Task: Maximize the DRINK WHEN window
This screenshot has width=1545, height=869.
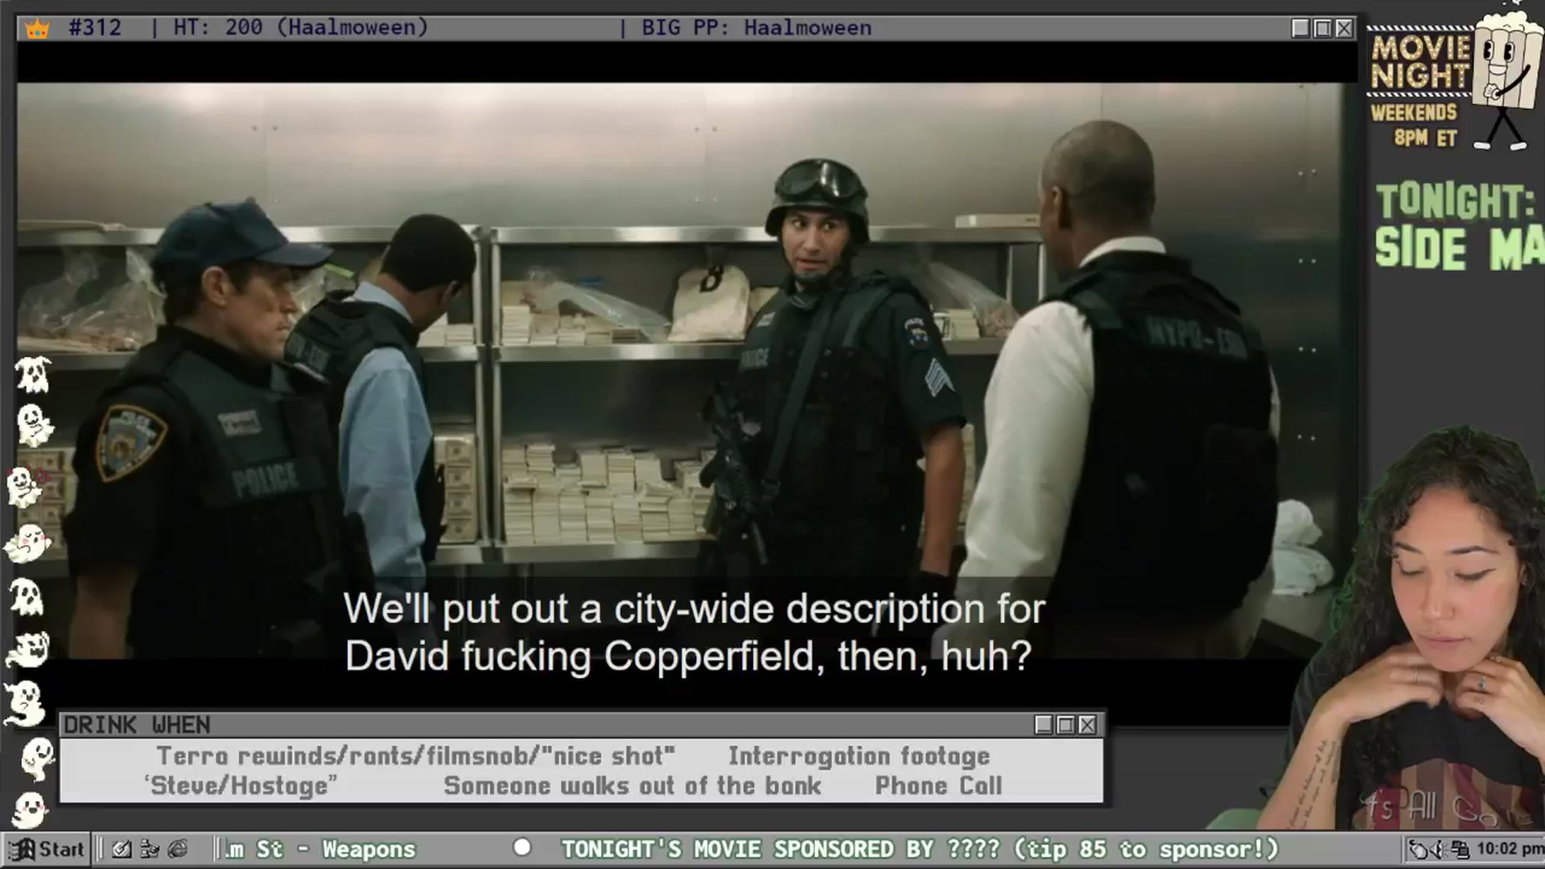Action: point(1065,725)
